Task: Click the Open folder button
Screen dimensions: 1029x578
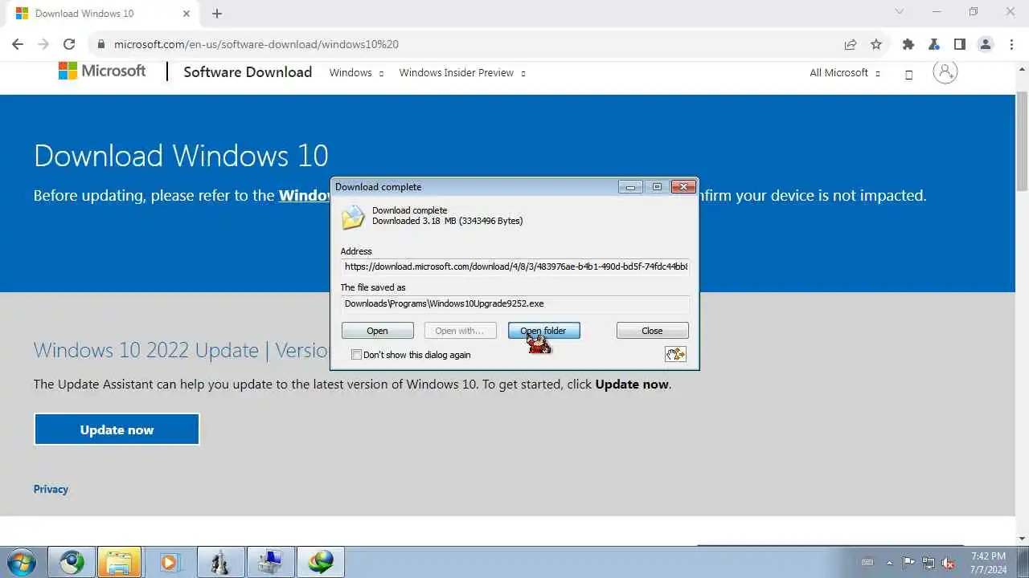Action: 544,331
